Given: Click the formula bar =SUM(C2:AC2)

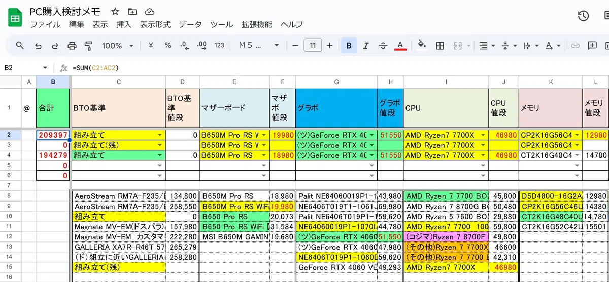Looking at the screenshot, I should (96, 67).
